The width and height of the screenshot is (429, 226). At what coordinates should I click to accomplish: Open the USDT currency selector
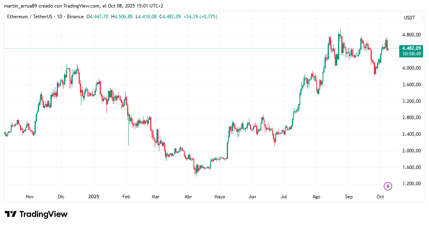pyautogui.click(x=410, y=18)
